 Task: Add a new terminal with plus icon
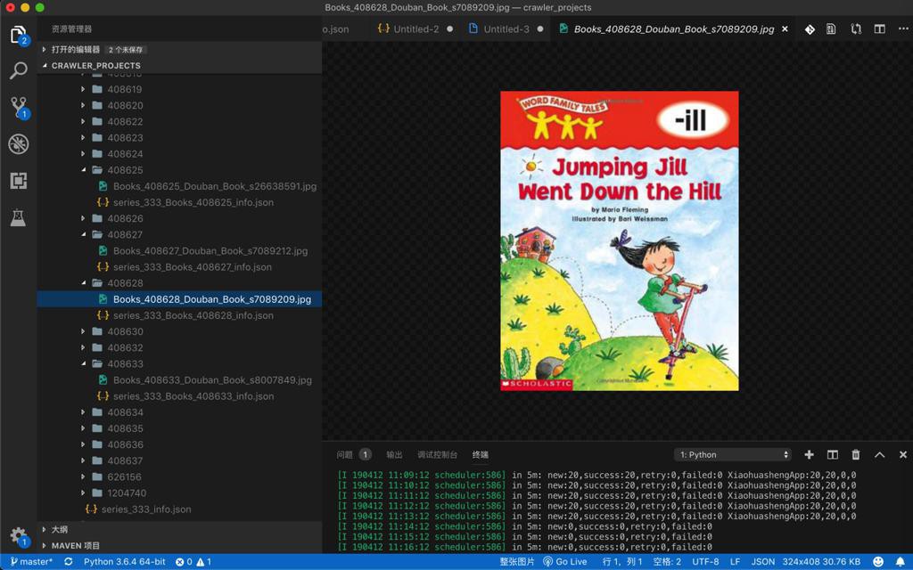809,455
